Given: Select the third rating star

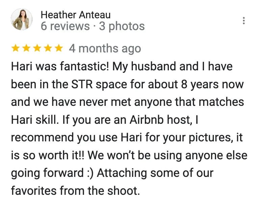Looking at the screenshot, I should click(x=37, y=48).
